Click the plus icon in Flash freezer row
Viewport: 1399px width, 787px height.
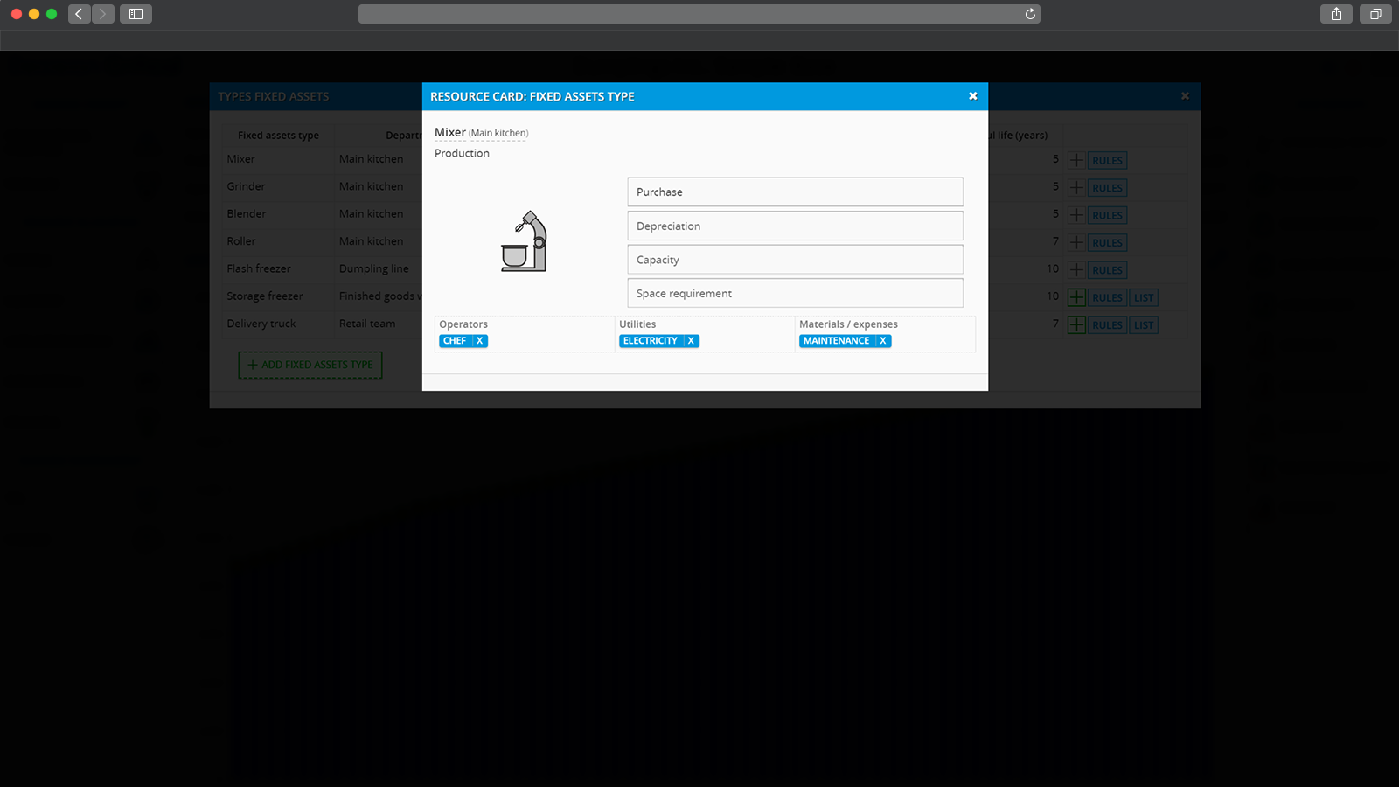1076,270
